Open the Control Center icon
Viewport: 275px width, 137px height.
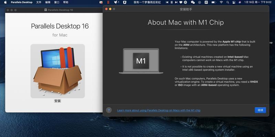pyautogui.click(x=234, y=2)
